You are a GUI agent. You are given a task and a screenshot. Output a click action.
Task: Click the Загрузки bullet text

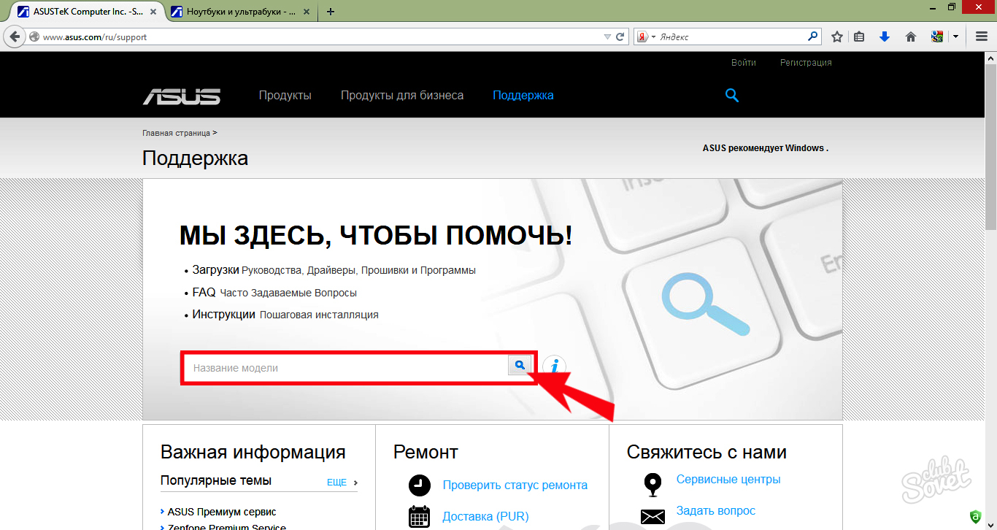click(216, 269)
